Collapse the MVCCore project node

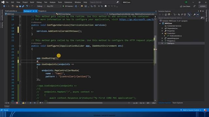click(160, 23)
